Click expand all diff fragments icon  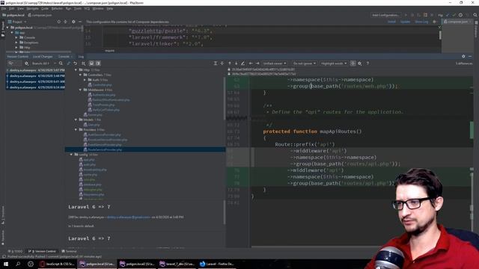point(216,63)
